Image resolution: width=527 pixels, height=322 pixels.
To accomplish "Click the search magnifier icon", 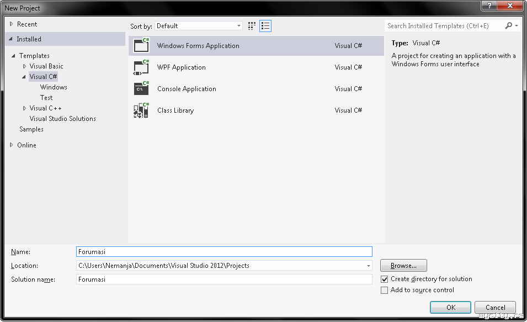I will click(x=509, y=26).
